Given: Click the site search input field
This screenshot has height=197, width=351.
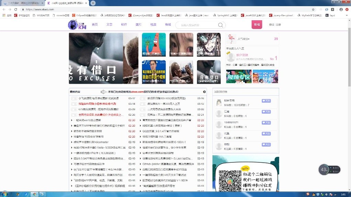Looking at the screenshot, I should coord(198,25).
